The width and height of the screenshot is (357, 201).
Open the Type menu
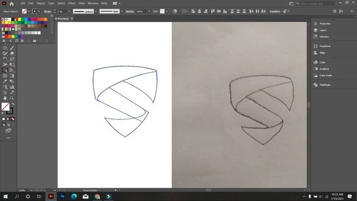[x=51, y=3]
